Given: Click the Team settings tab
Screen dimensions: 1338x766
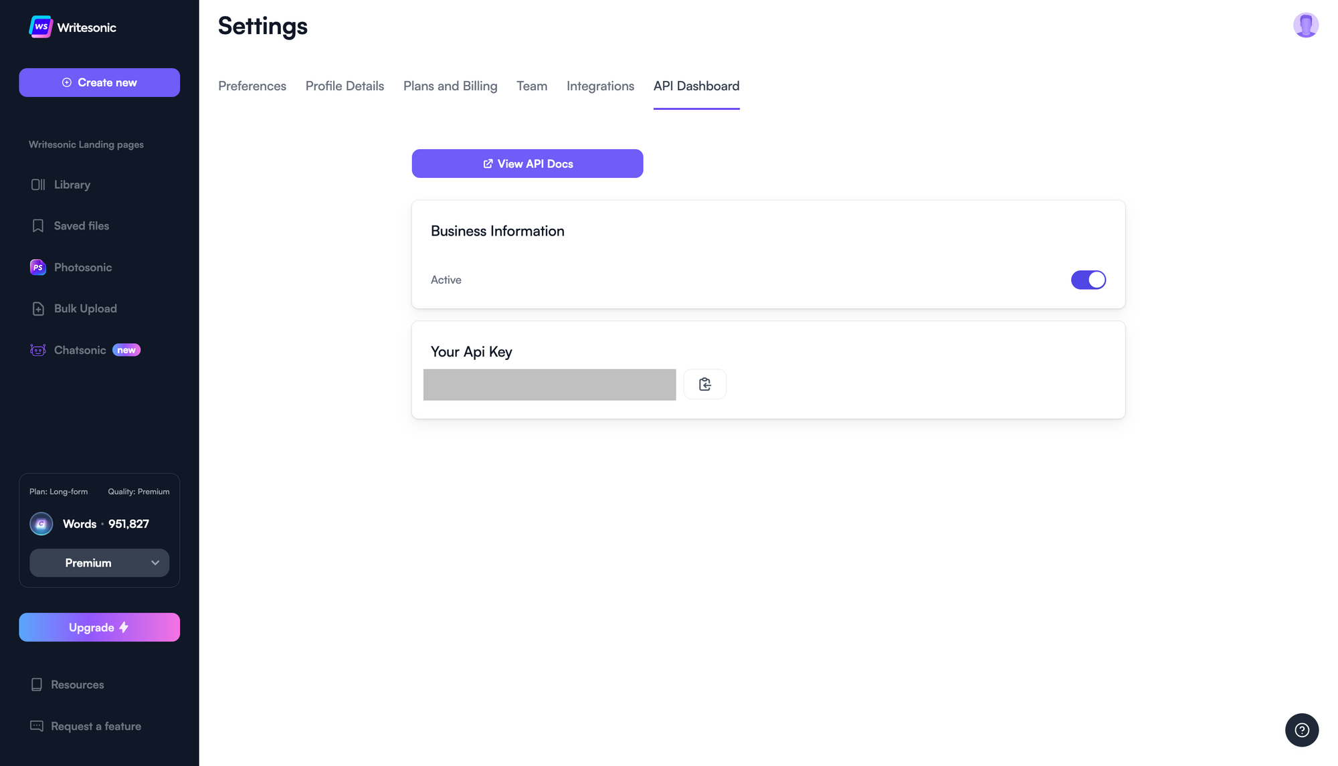Looking at the screenshot, I should 531,86.
